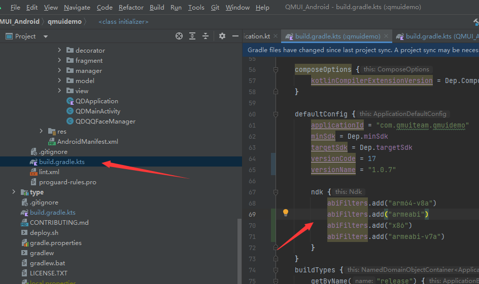479x284 pixels.
Task: Click <class initializer> in the breadcrumb
Action: 123,22
